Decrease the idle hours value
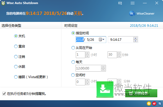This screenshot has height=107, width=163. pyautogui.click(x=87, y=83)
